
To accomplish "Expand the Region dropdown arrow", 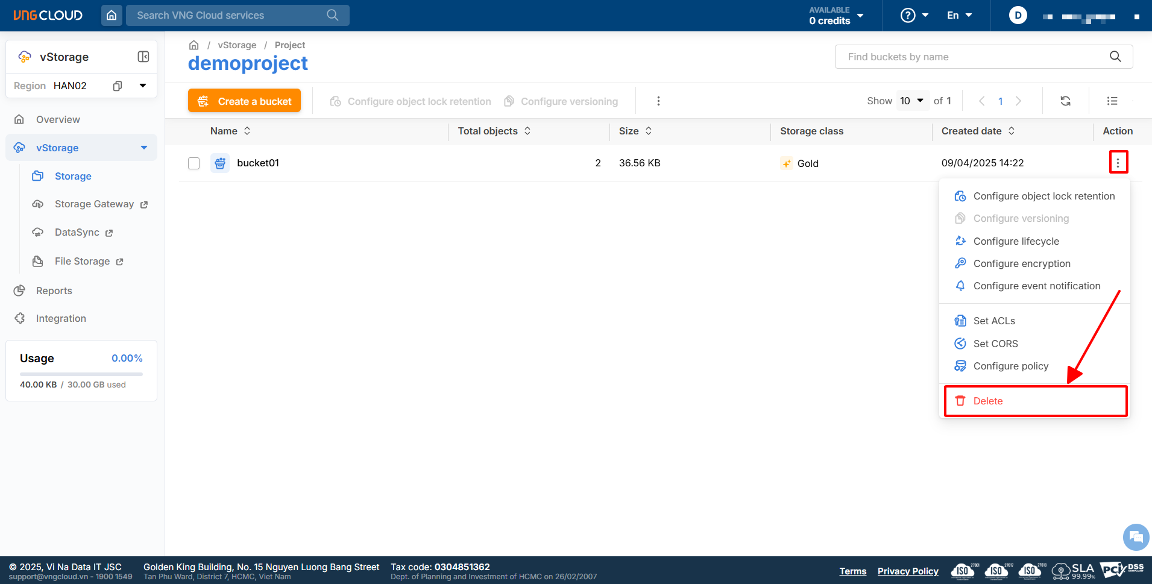I will pos(143,86).
